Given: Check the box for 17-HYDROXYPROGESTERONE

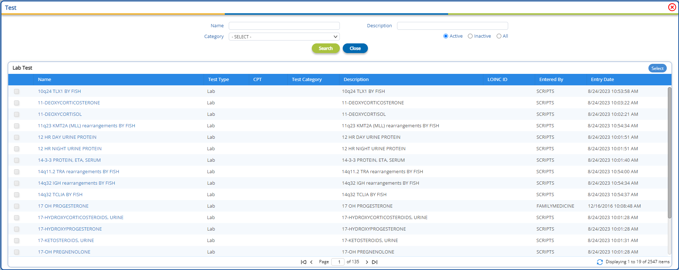Looking at the screenshot, I should click(x=17, y=229).
